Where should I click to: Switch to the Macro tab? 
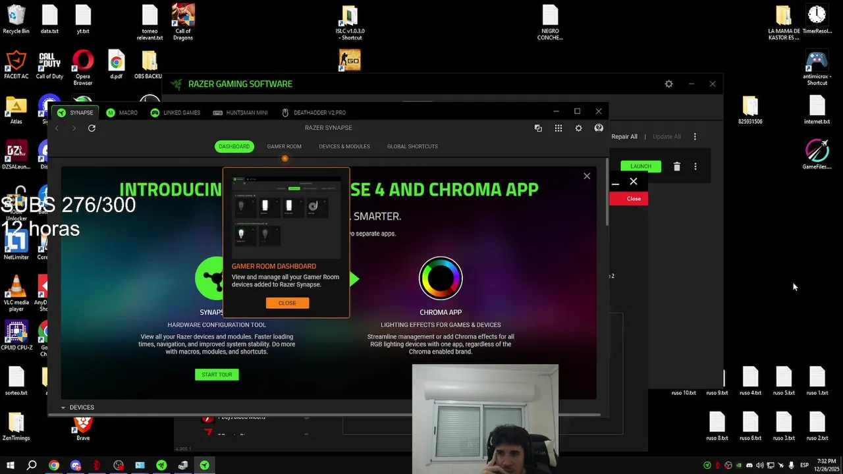click(122, 113)
